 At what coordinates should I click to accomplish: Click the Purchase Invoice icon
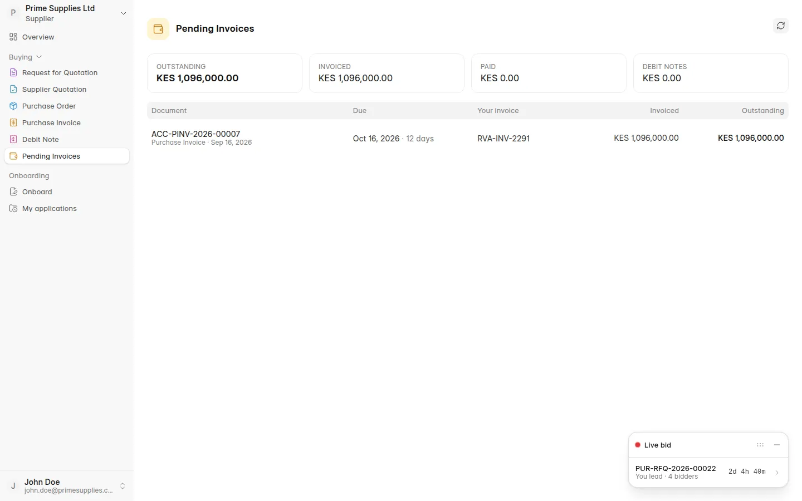(x=13, y=122)
